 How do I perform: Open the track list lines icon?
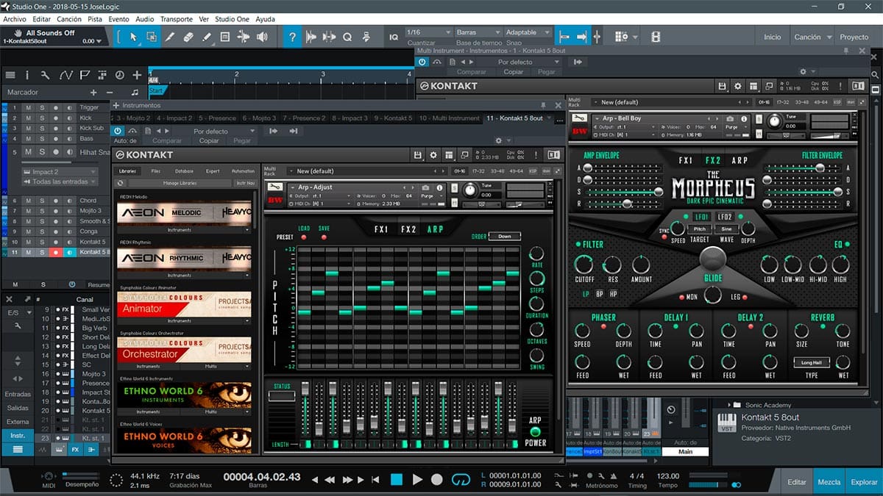coord(10,75)
